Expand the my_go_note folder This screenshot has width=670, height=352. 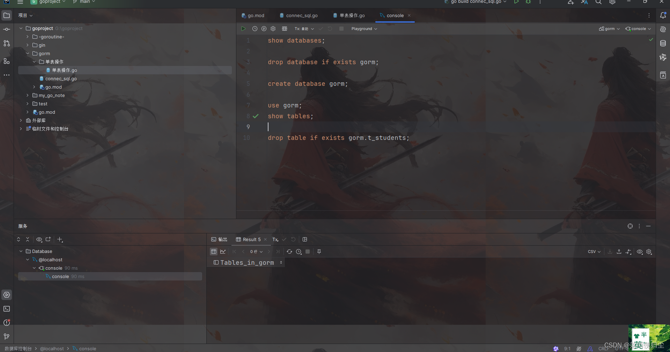click(x=28, y=95)
